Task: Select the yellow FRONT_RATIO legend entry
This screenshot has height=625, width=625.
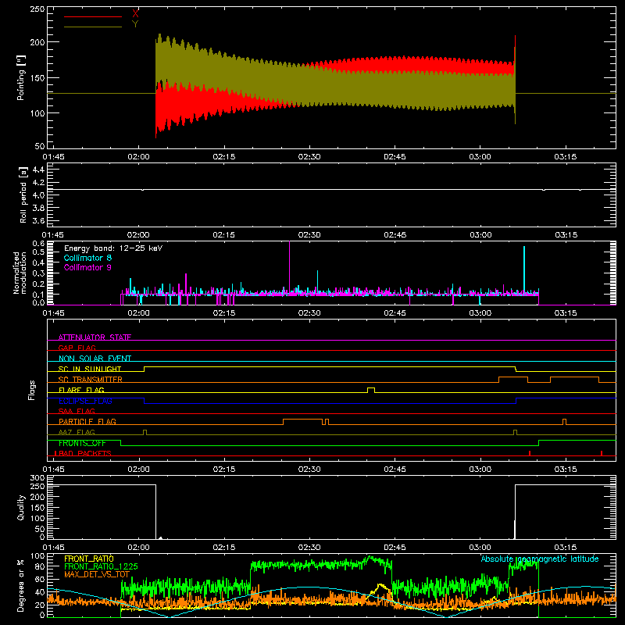Action: pos(89,559)
